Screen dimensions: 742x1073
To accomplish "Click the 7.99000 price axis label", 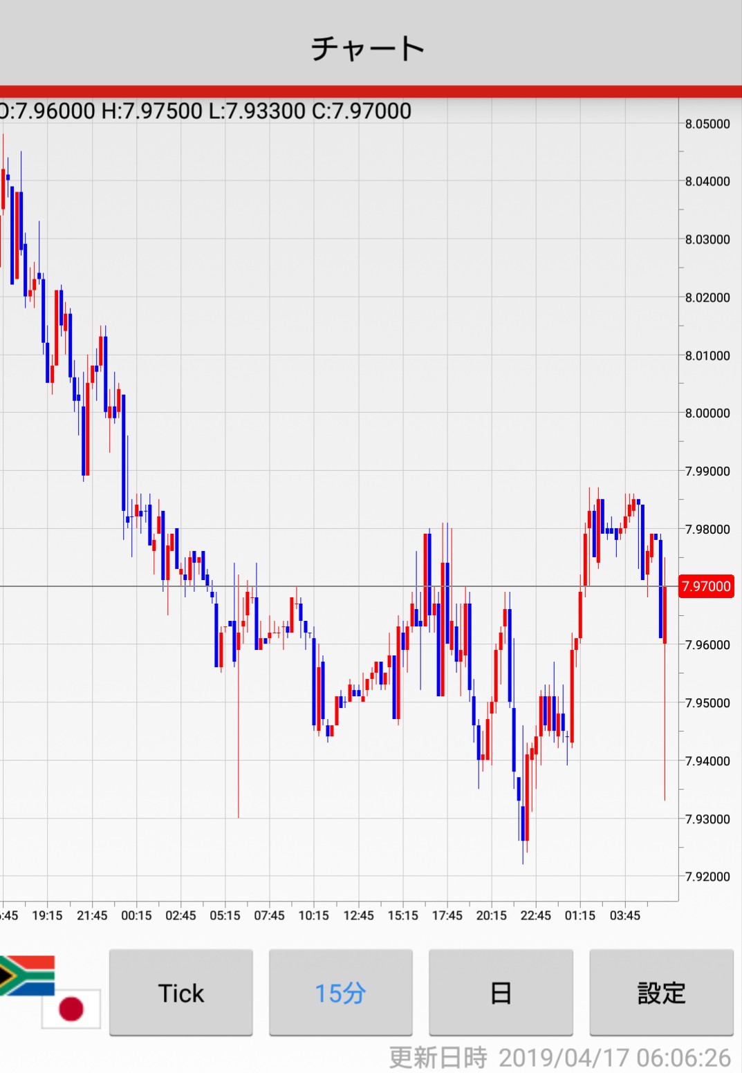I will pyautogui.click(x=707, y=471).
